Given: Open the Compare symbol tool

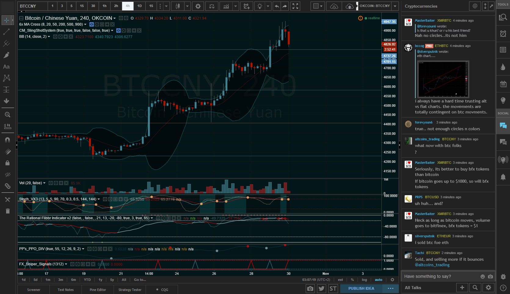Looking at the screenshot, I should [x=212, y=6].
